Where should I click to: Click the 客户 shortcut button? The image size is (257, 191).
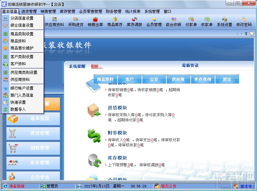point(130,79)
